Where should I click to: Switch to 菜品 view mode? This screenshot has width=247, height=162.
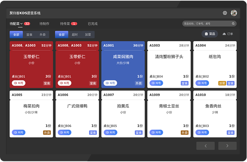click(x=210, y=34)
